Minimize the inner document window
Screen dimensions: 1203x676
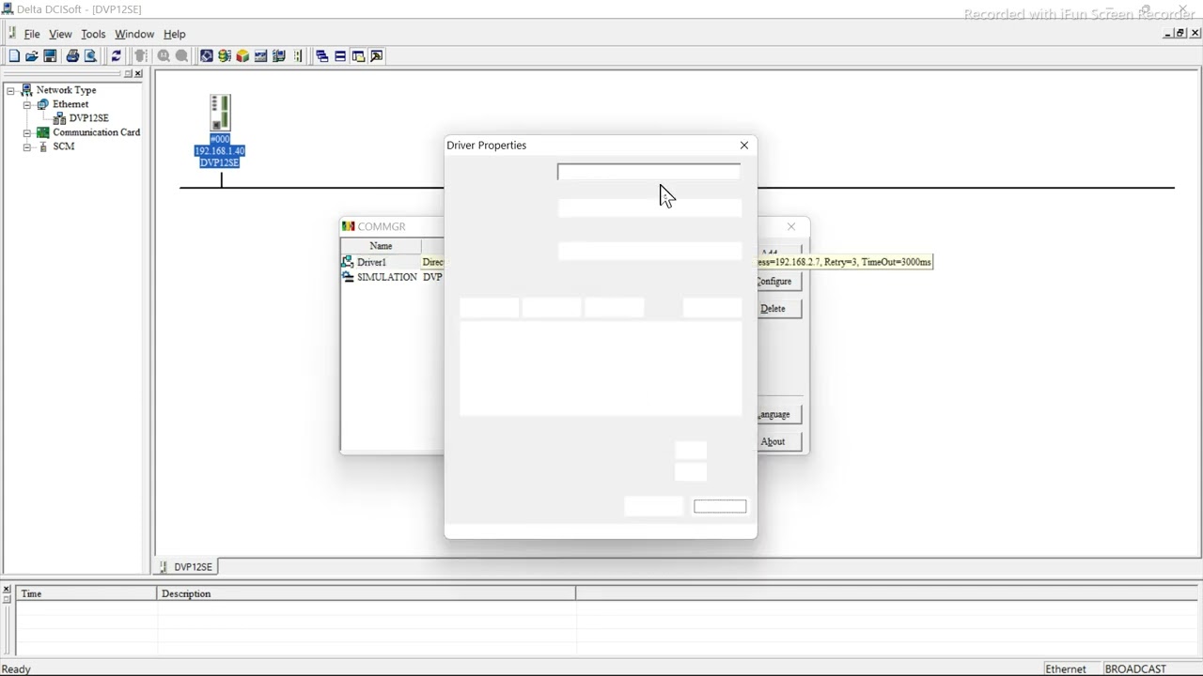click(x=1168, y=33)
